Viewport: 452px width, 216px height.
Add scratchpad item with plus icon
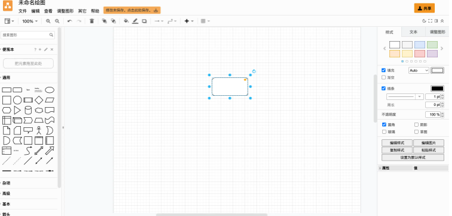tap(40, 49)
